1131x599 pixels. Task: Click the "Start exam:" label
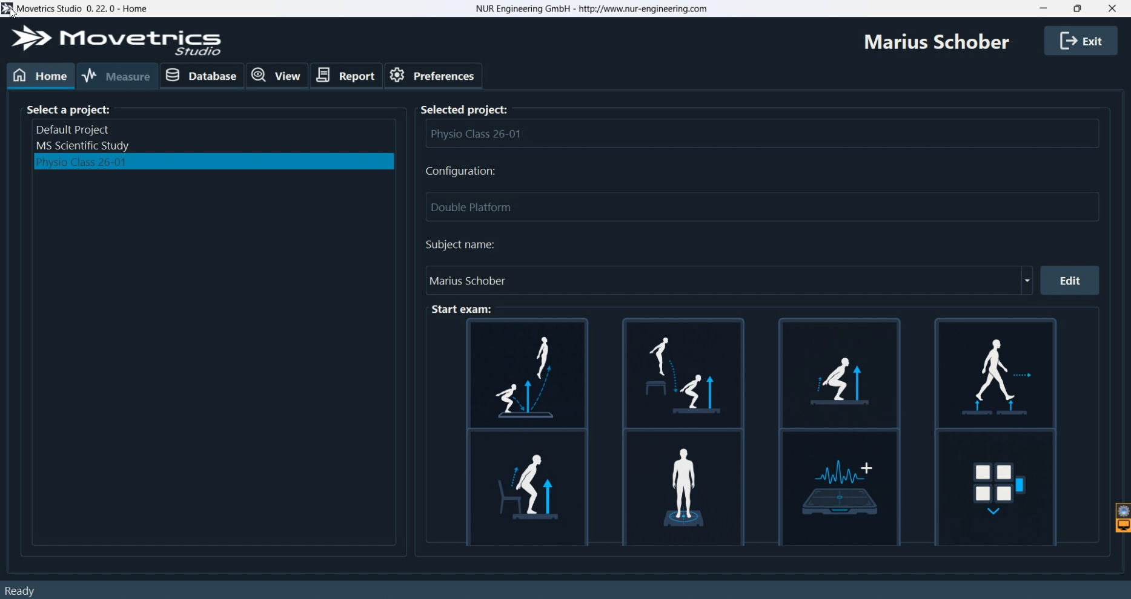461,309
